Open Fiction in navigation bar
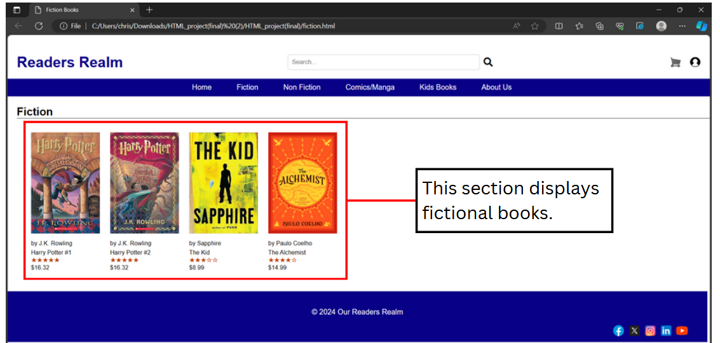The height and width of the screenshot is (343, 720). [247, 87]
